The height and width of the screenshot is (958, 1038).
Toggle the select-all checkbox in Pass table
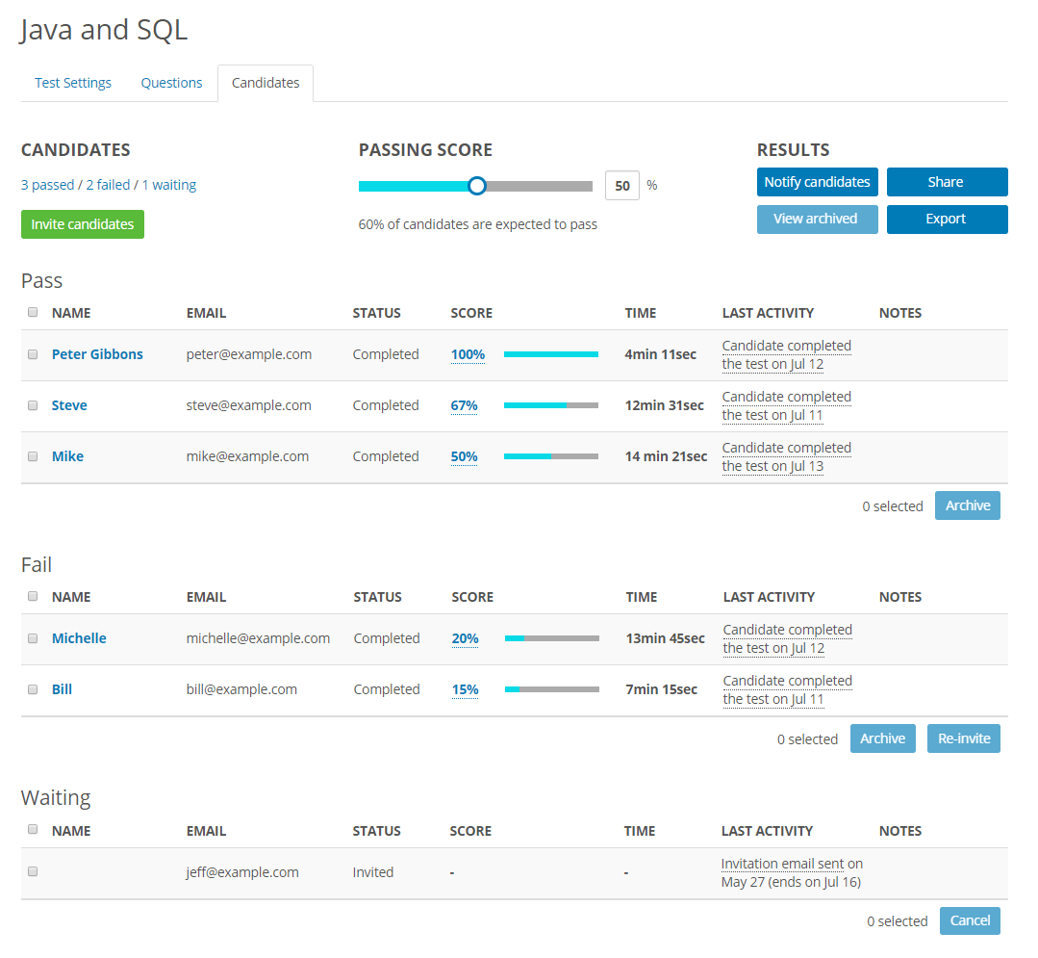click(x=33, y=312)
